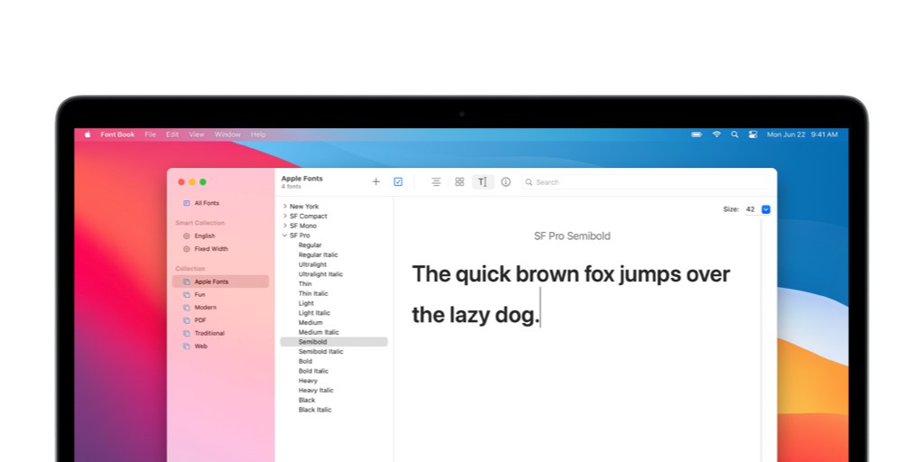Expand the SF Compact font family
Image resolution: width=924 pixels, height=462 pixels.
pyautogui.click(x=284, y=216)
